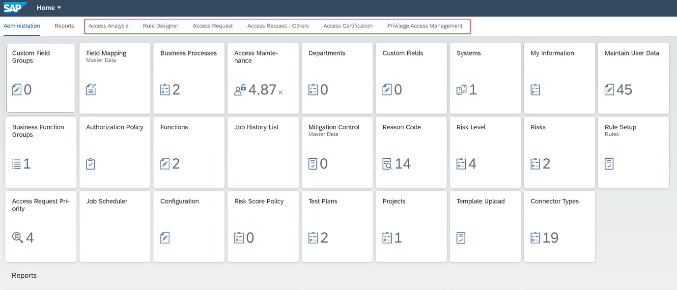Click the Template Upload document icon
The image size is (677, 290).
tap(461, 237)
